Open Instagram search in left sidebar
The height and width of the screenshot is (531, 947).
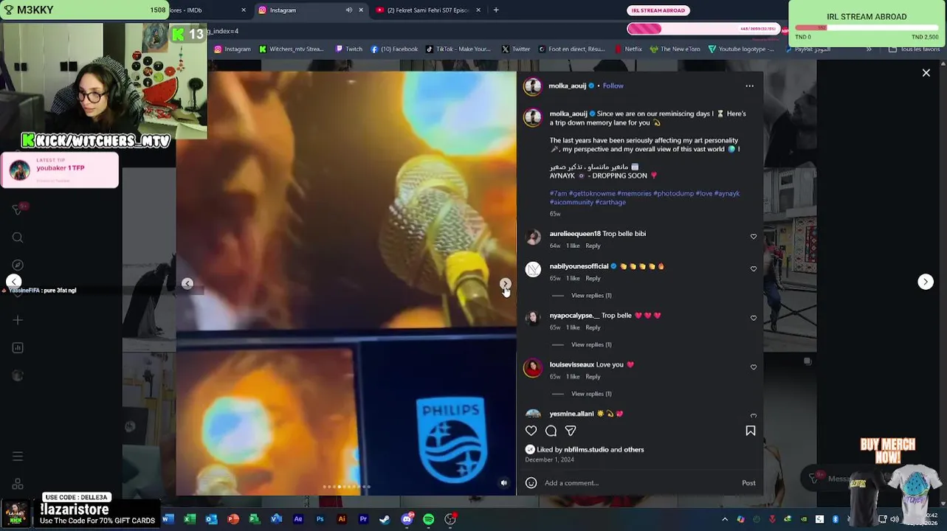click(18, 237)
